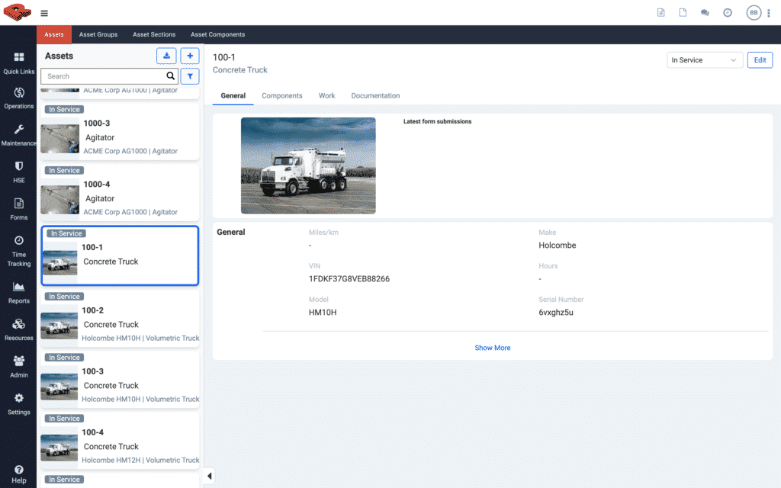The width and height of the screenshot is (781, 488).
Task: Open the vertical dots more menu
Action: click(769, 13)
